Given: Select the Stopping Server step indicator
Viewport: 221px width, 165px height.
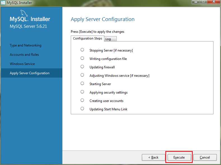Looking at the screenshot, I should click(82, 50).
